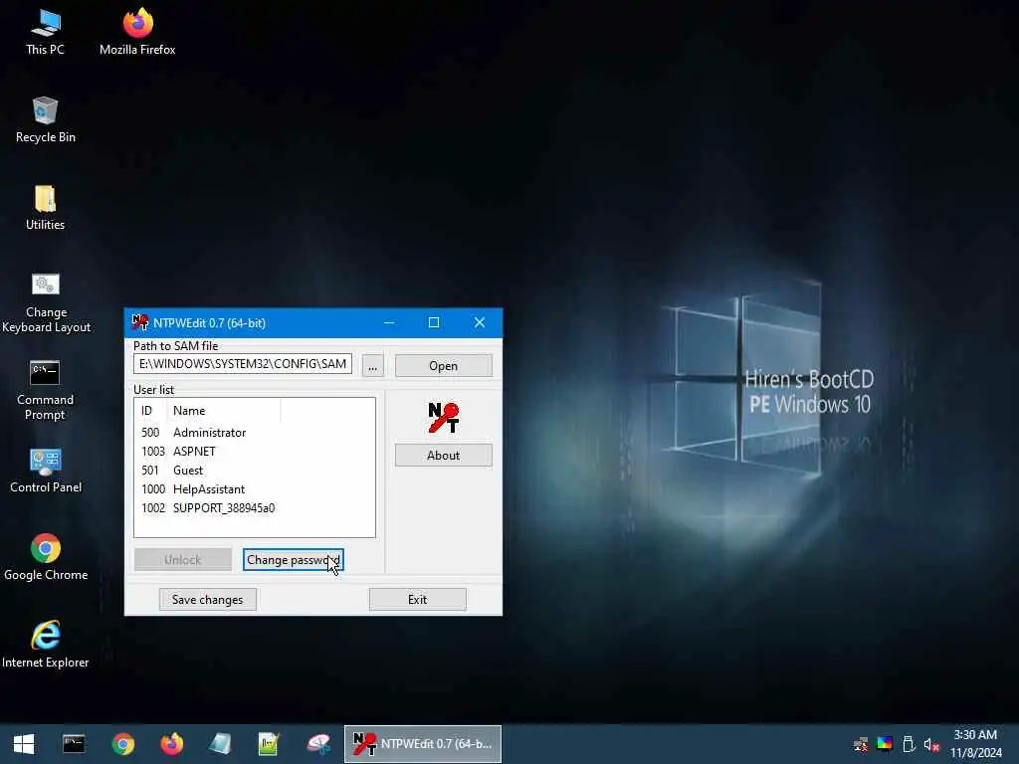
Task: Open the Recycle Bin icon
Action: pyautogui.click(x=45, y=119)
